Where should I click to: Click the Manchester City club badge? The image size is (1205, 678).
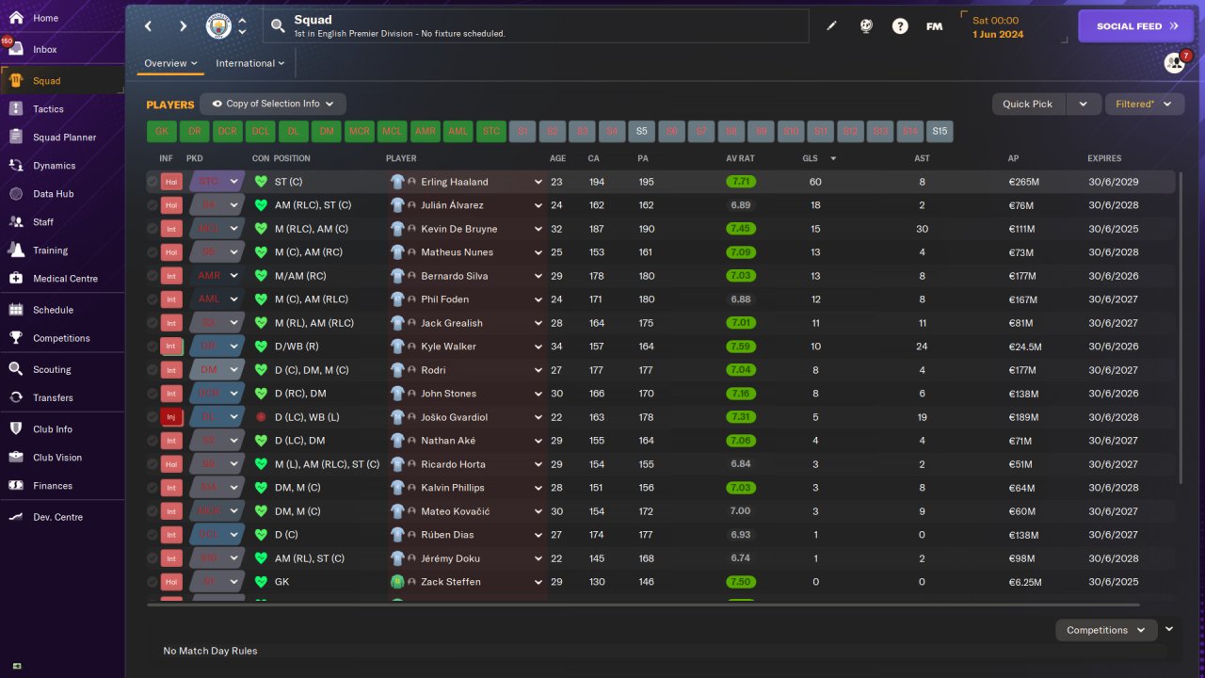coord(218,26)
